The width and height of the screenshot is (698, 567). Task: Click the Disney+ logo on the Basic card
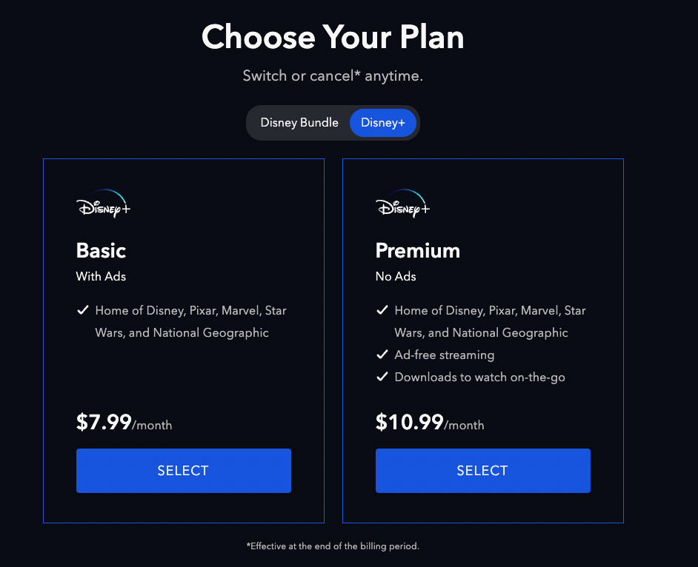[103, 204]
